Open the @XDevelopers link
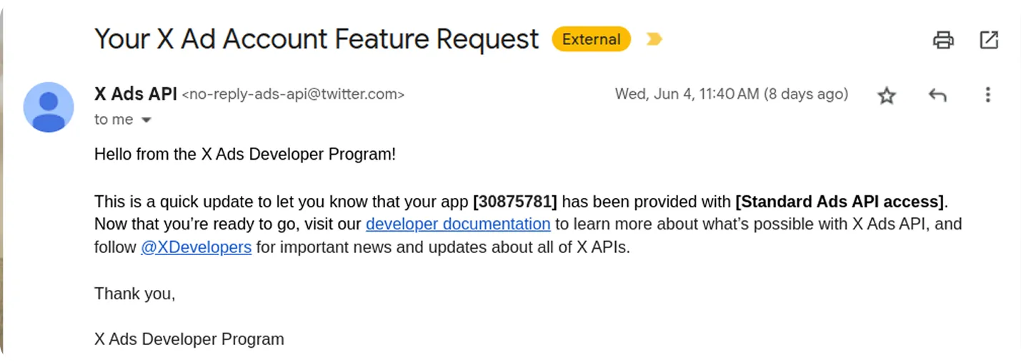The image size is (1021, 362). coord(196,247)
